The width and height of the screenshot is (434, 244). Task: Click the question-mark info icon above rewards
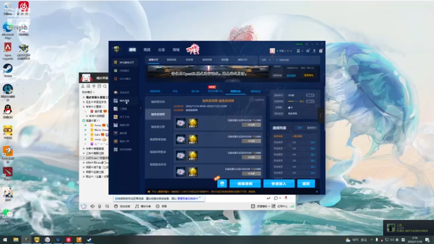click(252, 100)
